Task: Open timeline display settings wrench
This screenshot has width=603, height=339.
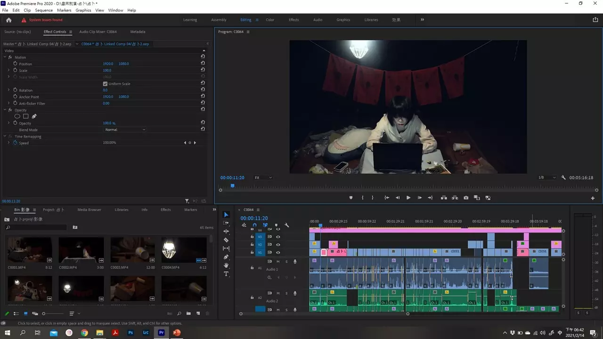Action: pyautogui.click(x=287, y=226)
